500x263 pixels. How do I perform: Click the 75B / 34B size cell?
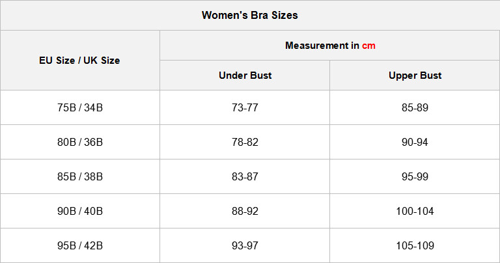pyautogui.click(x=79, y=108)
